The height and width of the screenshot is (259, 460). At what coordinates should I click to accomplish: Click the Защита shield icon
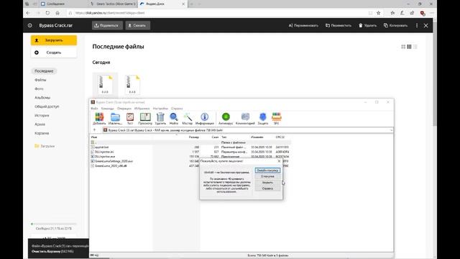[263, 119]
